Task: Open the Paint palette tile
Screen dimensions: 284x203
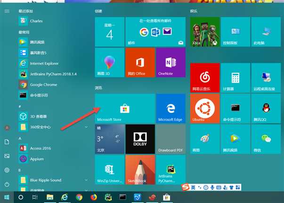Action: tap(205, 139)
